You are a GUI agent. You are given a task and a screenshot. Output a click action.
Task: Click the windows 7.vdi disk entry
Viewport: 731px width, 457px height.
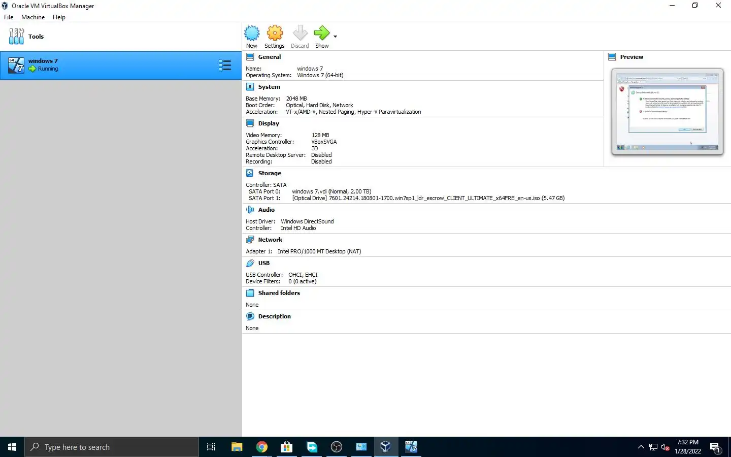coord(331,191)
